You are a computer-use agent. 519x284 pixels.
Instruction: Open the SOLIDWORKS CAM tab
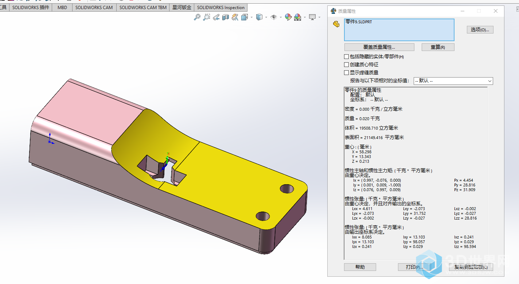[94, 7]
